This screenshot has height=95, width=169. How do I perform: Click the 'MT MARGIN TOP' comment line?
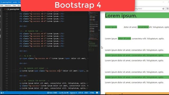pos(31,31)
